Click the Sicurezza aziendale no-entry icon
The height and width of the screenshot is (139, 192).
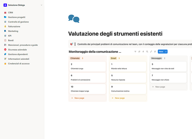click(x=5, y=50)
